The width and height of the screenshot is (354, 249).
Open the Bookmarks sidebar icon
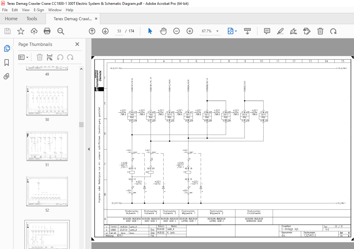click(7, 63)
